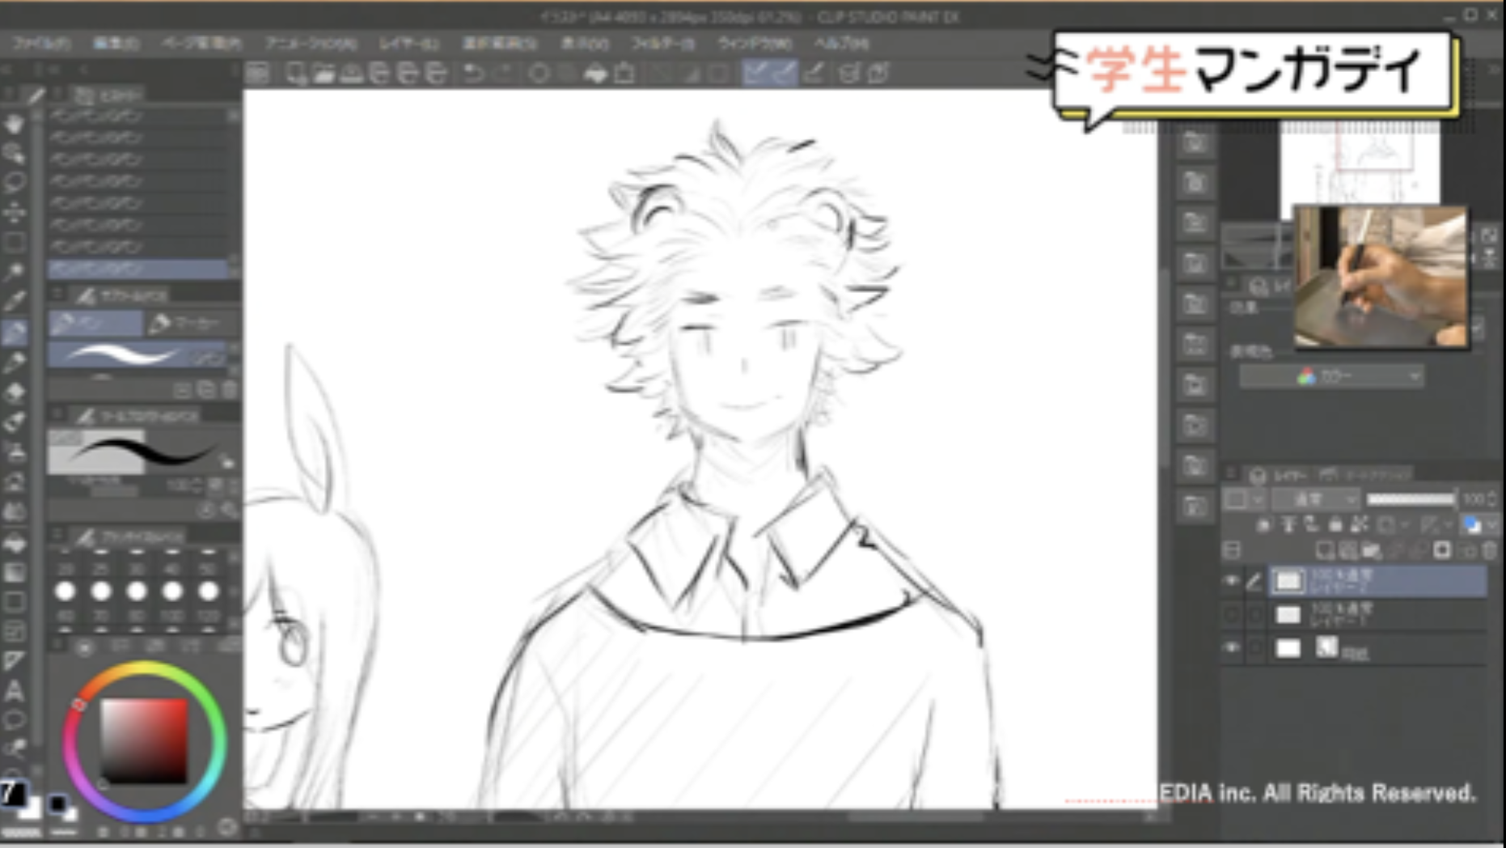Screen dimensions: 1506x848
Task: Show hidden middle layer via its eye box
Action: [x=1231, y=615]
